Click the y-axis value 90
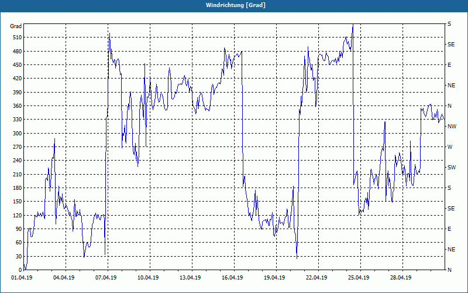468x293 pixels. click(x=19, y=229)
